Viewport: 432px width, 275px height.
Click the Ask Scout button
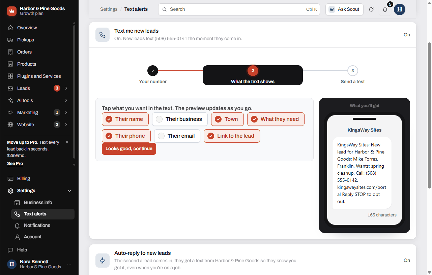pos(344,9)
